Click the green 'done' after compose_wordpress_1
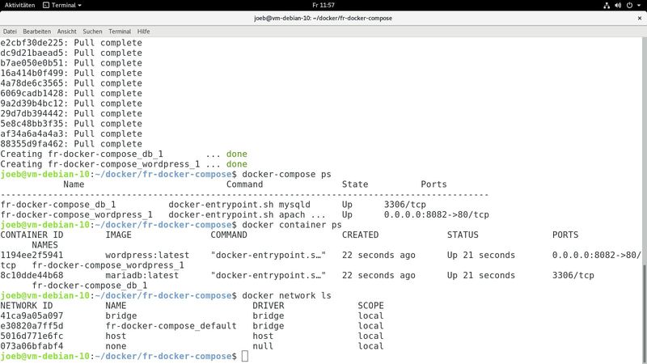Image resolution: width=647 pixels, height=364 pixels. pyautogui.click(x=237, y=164)
